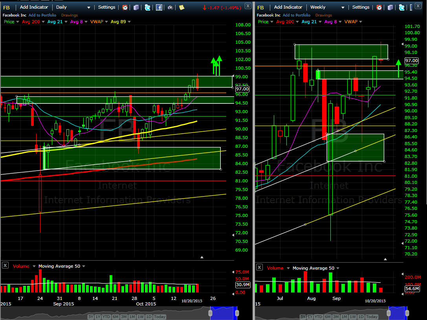
Task: Expand Avg 200 options in Weekly chart
Action: tap(297, 22)
